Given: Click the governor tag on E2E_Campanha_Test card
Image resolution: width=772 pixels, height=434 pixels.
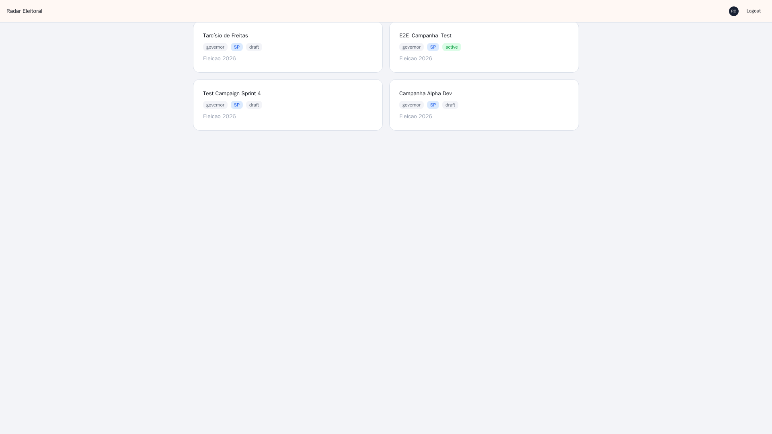Looking at the screenshot, I should pyautogui.click(x=411, y=47).
